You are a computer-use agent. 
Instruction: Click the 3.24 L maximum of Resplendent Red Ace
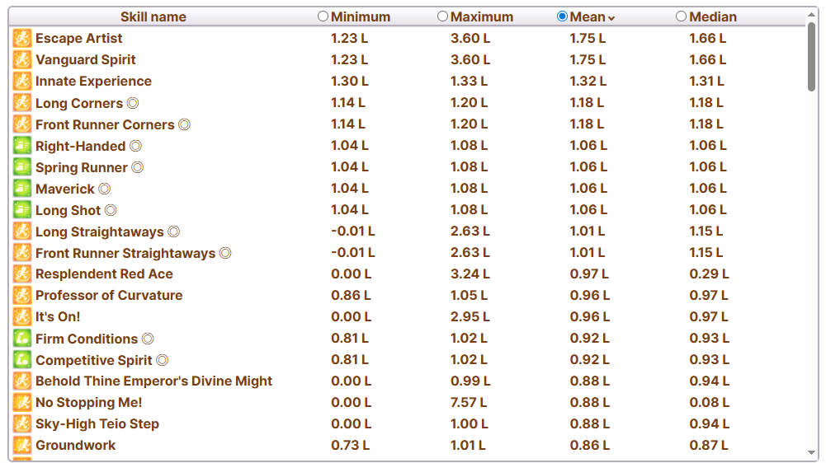470,274
